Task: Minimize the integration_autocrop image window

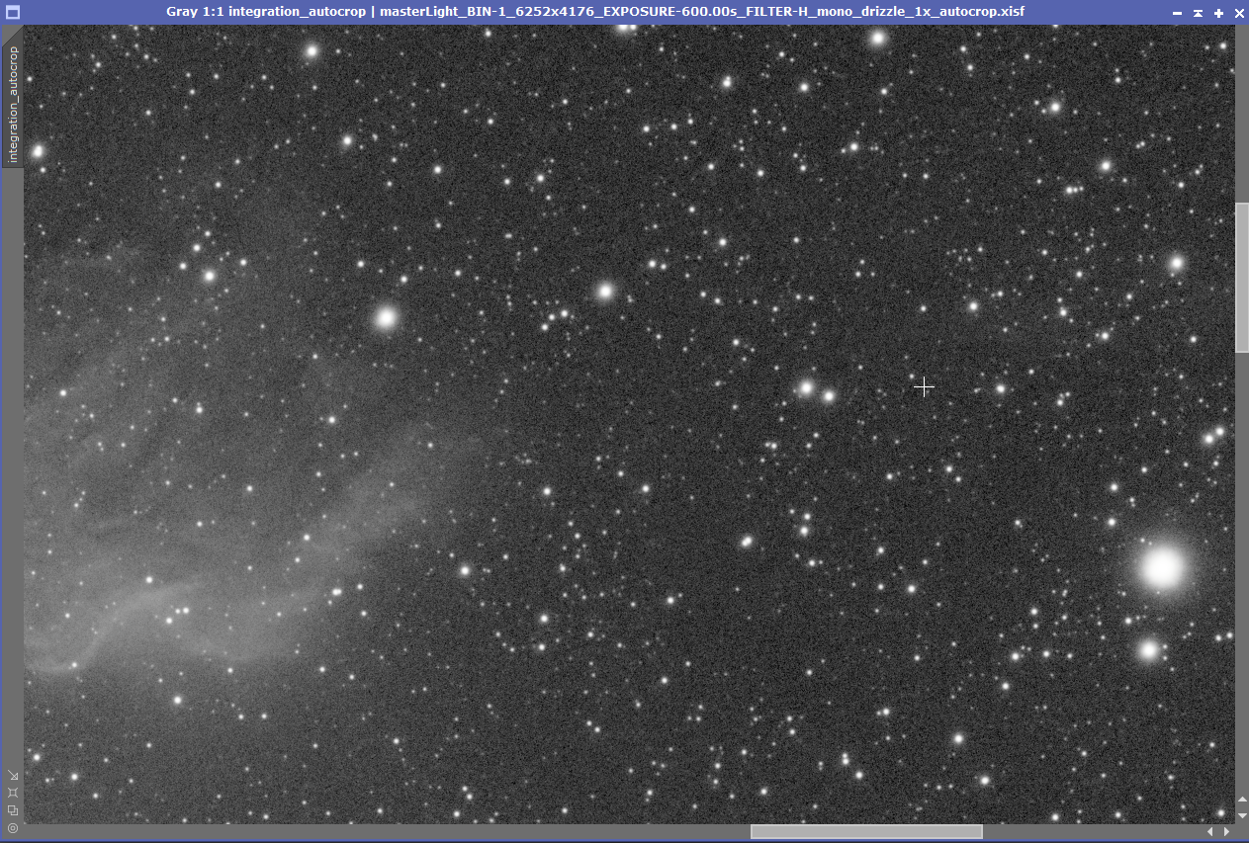Action: point(1177,13)
